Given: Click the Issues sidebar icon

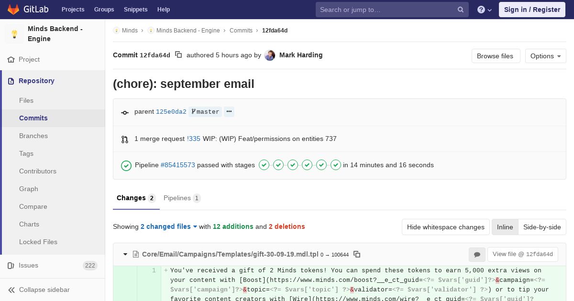Looking at the screenshot, I should (x=11, y=265).
